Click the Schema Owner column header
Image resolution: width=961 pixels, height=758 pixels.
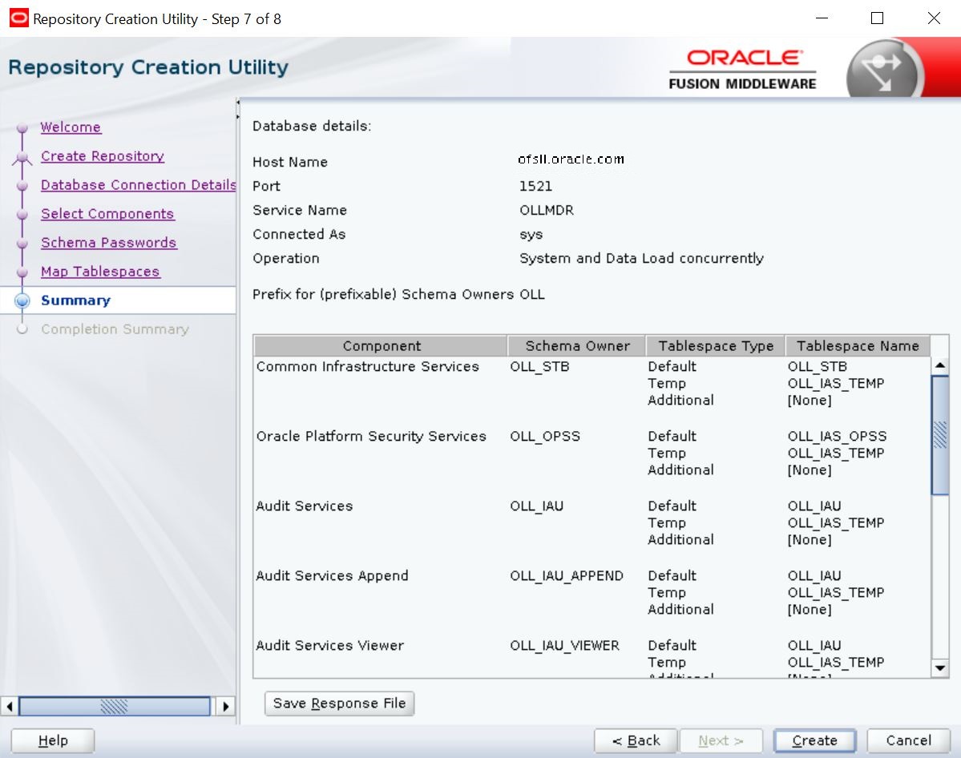pyautogui.click(x=577, y=345)
